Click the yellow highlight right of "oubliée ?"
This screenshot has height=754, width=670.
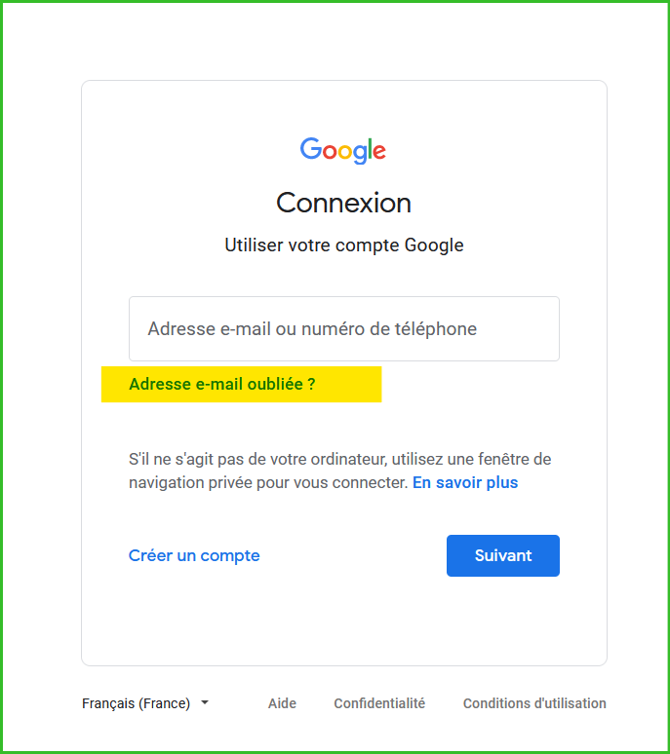[x=349, y=384]
